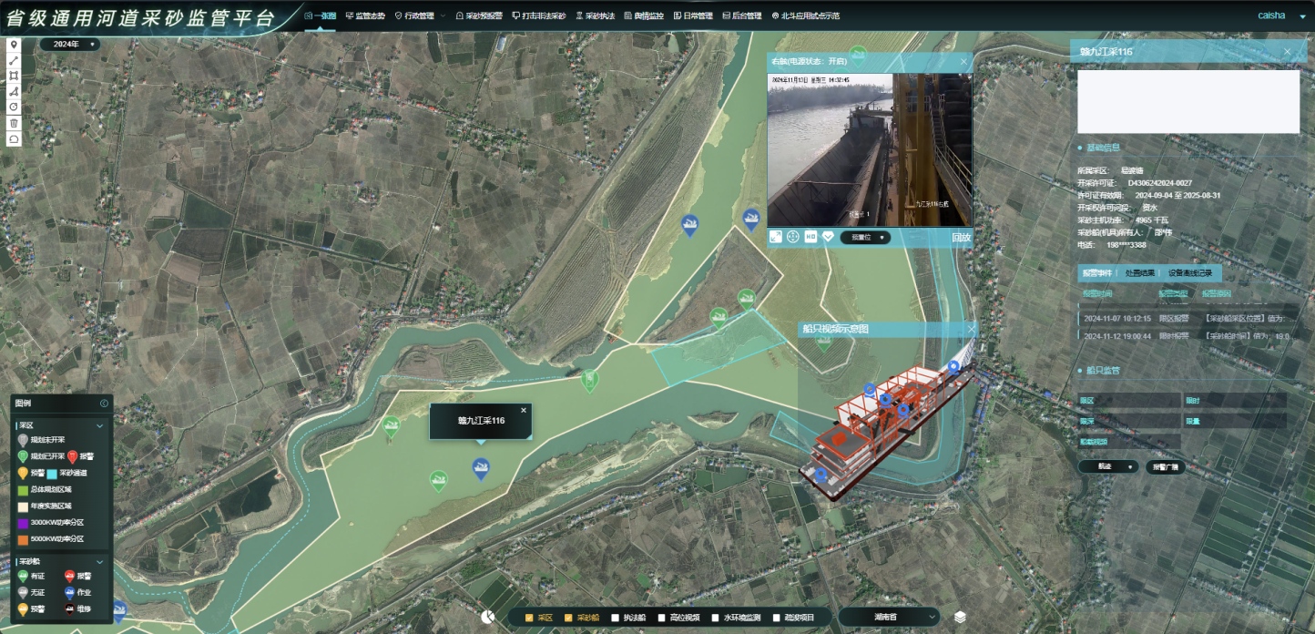Viewport: 1315px width, 634px height.
Task: Click the trash delete tool in map toolbar
Action: tap(14, 123)
